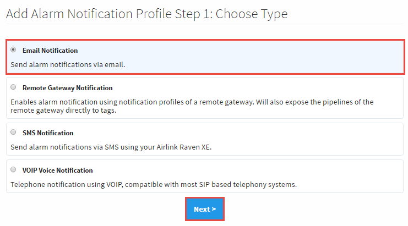Image resolution: width=408 pixels, height=226 pixels.
Task: Pick the VOIP Voice Notification radio button
Action: 13,169
